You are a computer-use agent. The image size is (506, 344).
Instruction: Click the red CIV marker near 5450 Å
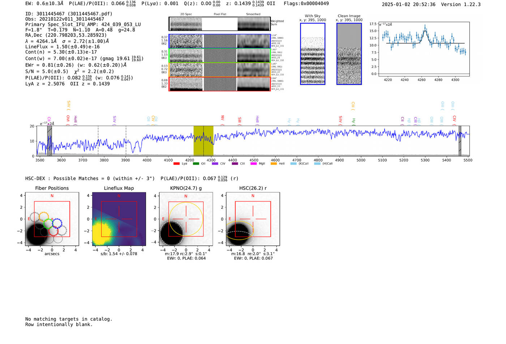454,119
